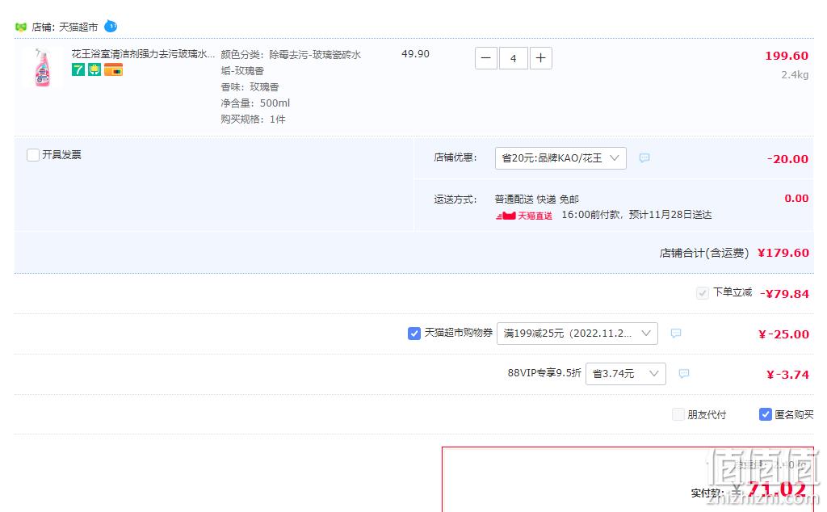Toggle the 下单立减 checkbox

[702, 293]
